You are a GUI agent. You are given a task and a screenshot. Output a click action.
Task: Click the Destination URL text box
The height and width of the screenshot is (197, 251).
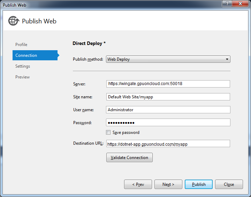(168, 144)
